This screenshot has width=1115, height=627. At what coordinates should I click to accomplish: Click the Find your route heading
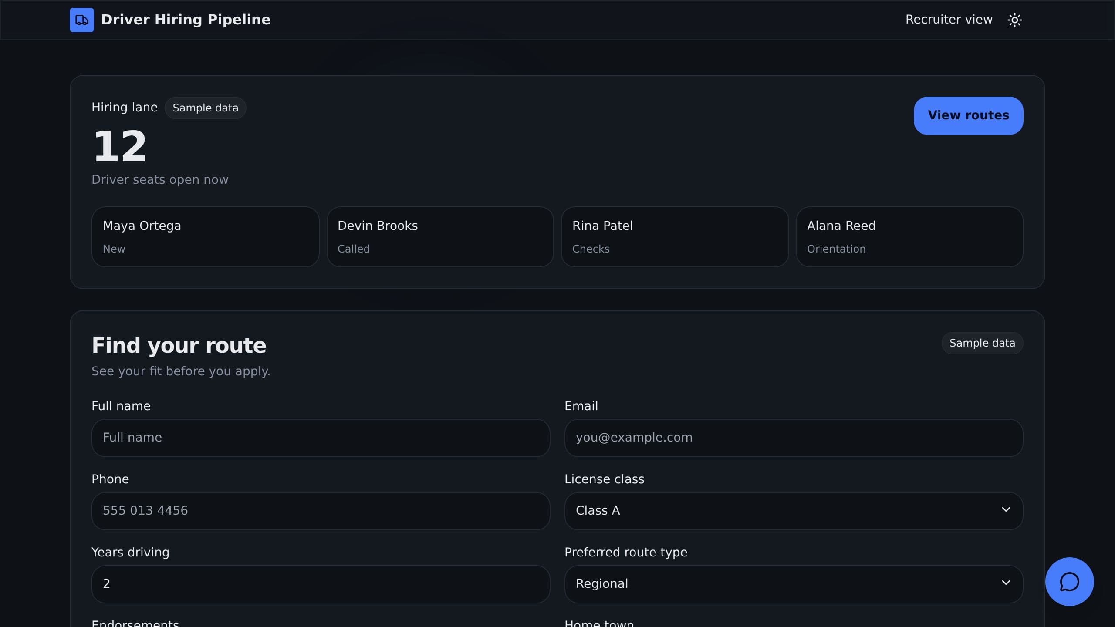[179, 345]
